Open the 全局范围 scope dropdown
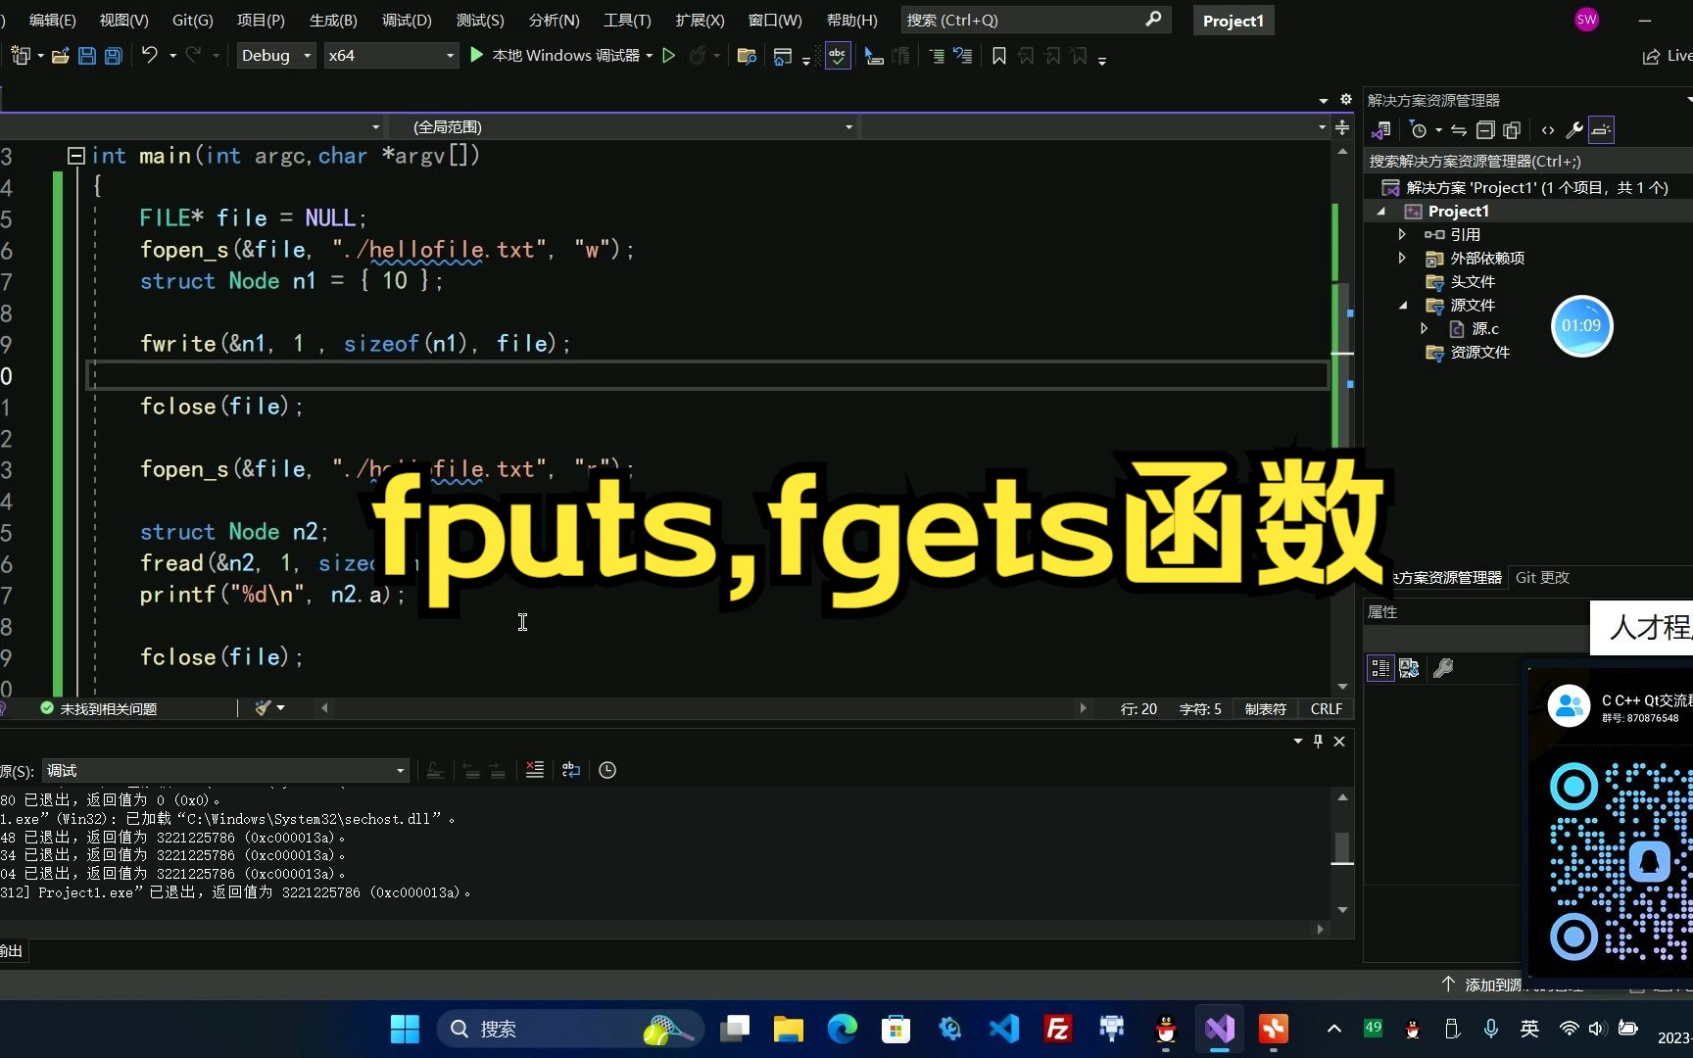 coord(623,127)
